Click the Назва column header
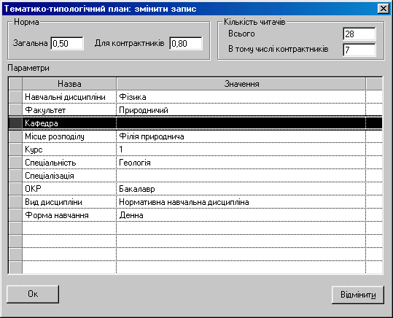393x318 pixels. click(x=69, y=84)
